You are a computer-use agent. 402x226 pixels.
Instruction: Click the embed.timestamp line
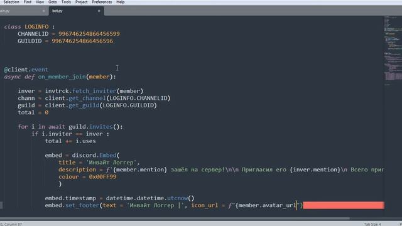119,198
